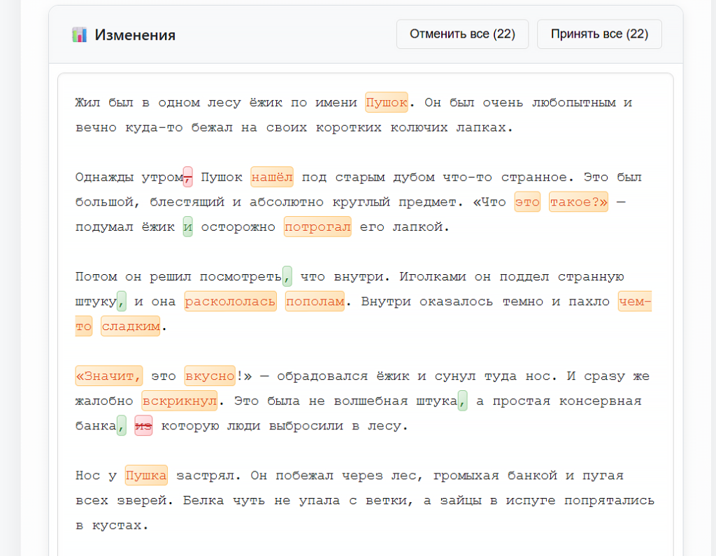The image size is (716, 556).
Task: Select the edited word «раскололась»
Action: coord(230,301)
